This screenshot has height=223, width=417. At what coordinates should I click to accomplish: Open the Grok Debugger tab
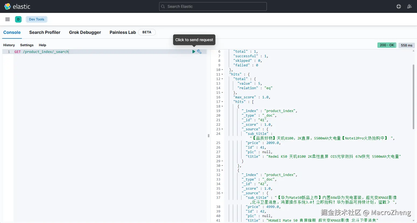point(85,32)
